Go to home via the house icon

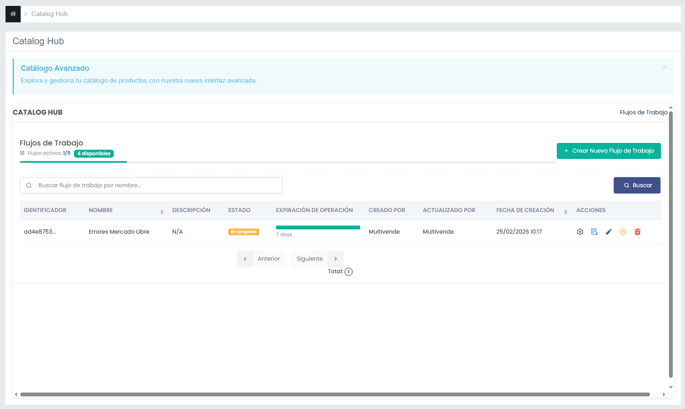tap(13, 14)
